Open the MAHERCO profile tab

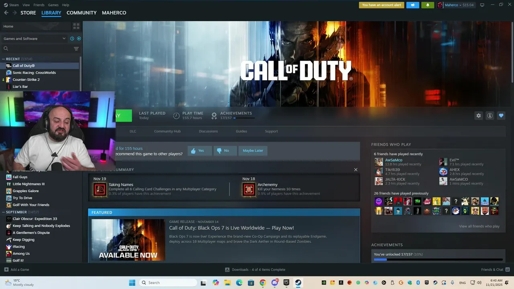[x=114, y=13]
